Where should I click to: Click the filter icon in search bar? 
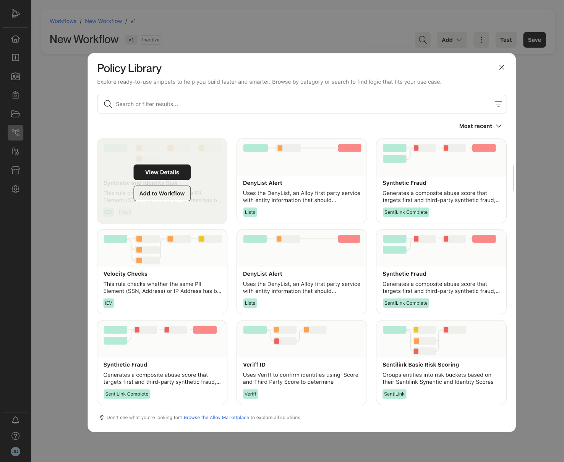498,104
